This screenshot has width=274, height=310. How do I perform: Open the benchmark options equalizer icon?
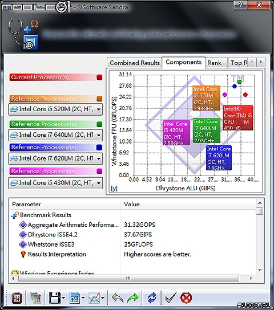[17, 298]
